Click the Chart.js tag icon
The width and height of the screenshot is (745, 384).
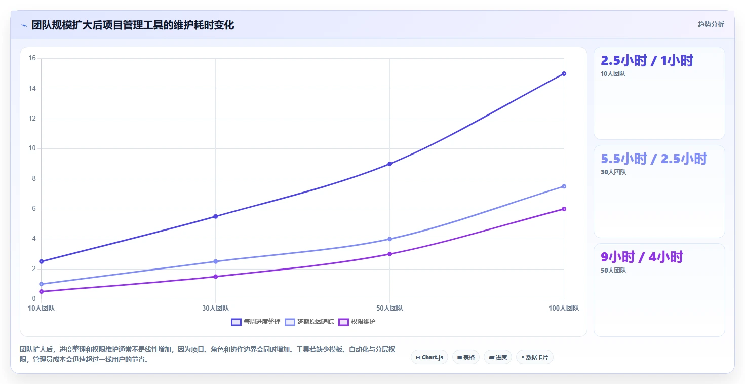(418, 357)
